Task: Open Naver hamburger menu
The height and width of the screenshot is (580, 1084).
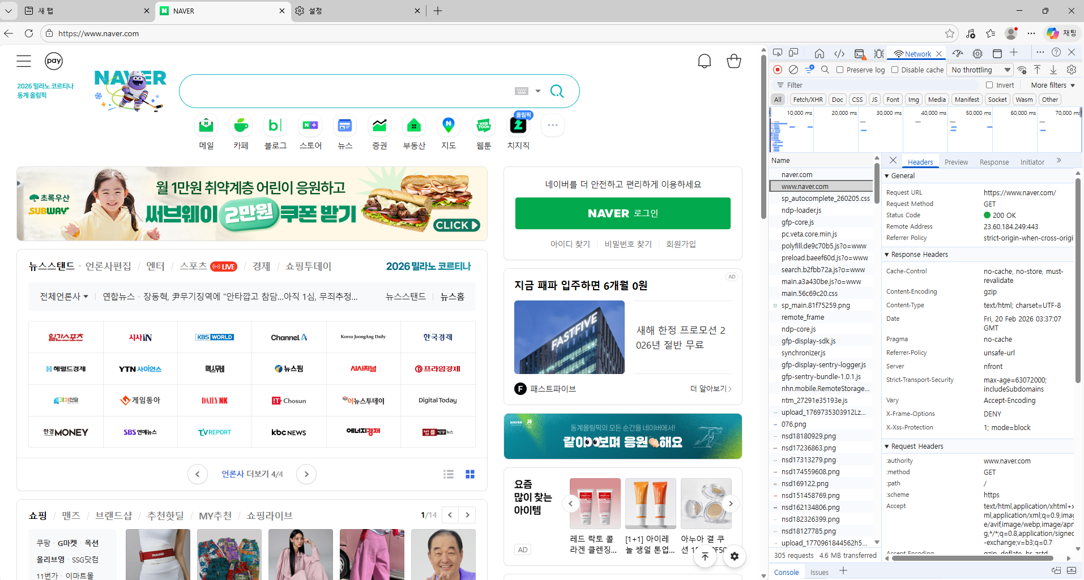Action: click(24, 61)
